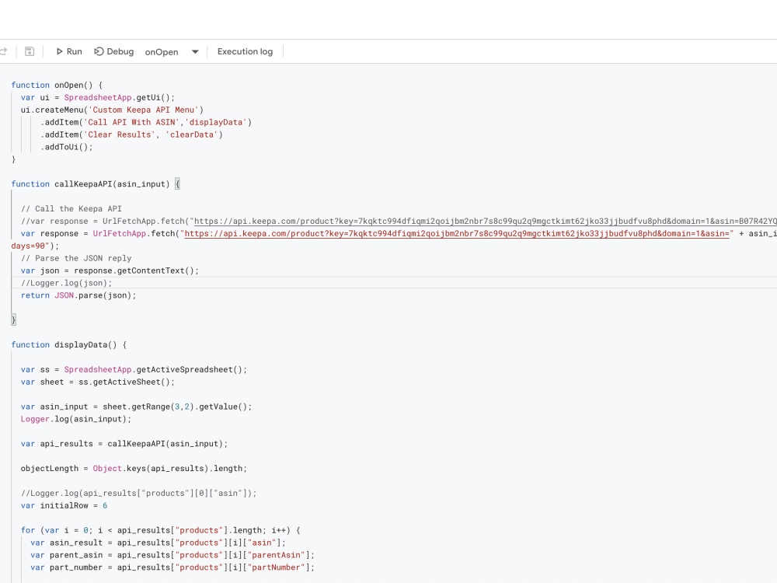Click the 'var asin_result' line

158,543
